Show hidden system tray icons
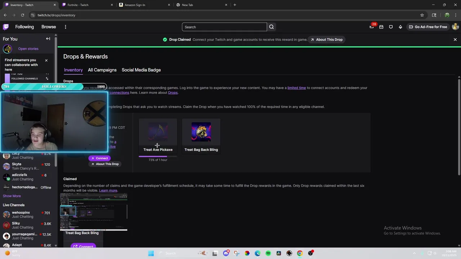The image size is (461, 259). point(414,253)
